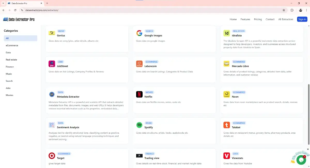The image size is (310, 168).
Task: Click the JOBS tag on JobStreet card
Action: click(60, 62)
